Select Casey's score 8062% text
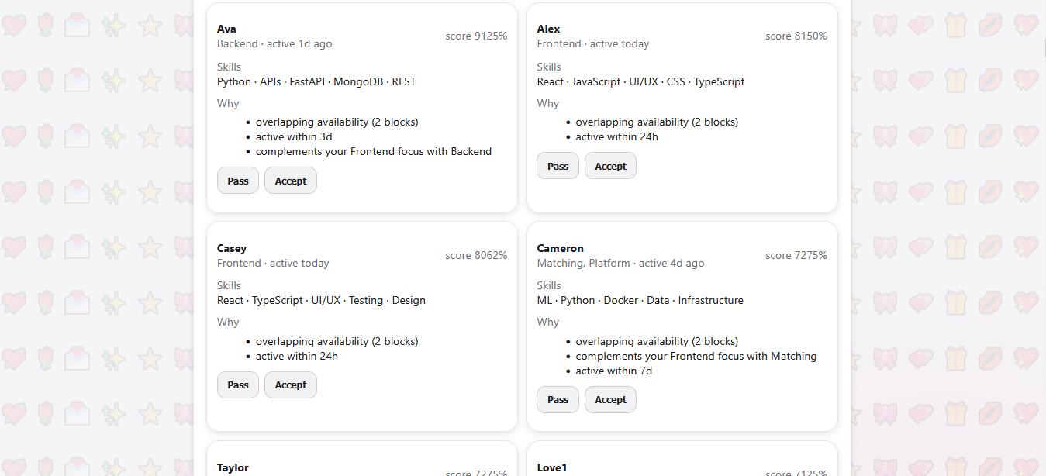The width and height of the screenshot is (1046, 476). pos(476,255)
